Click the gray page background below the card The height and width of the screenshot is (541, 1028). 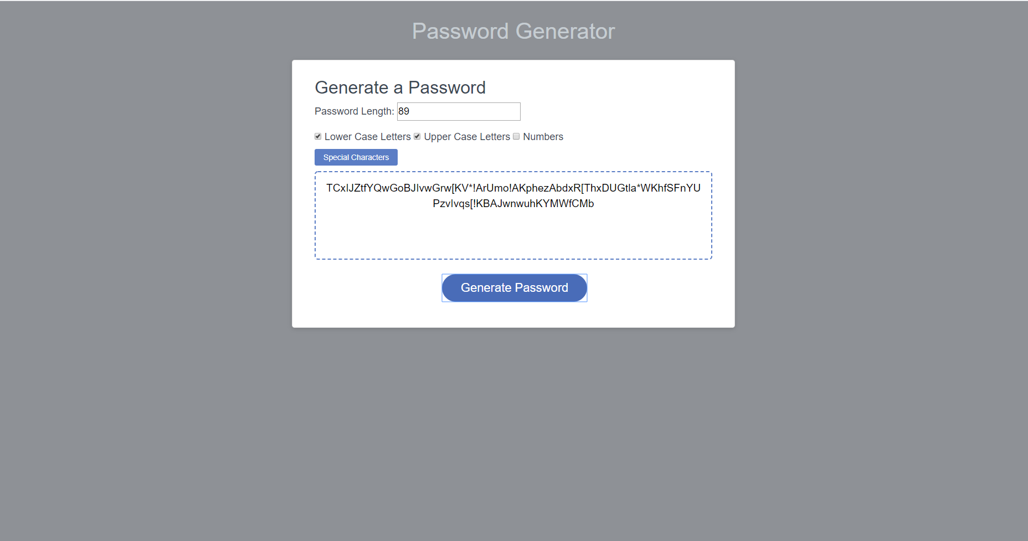(x=513, y=432)
